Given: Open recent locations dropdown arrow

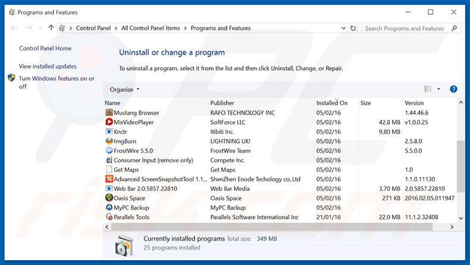Looking at the screenshot, I should [40, 28].
